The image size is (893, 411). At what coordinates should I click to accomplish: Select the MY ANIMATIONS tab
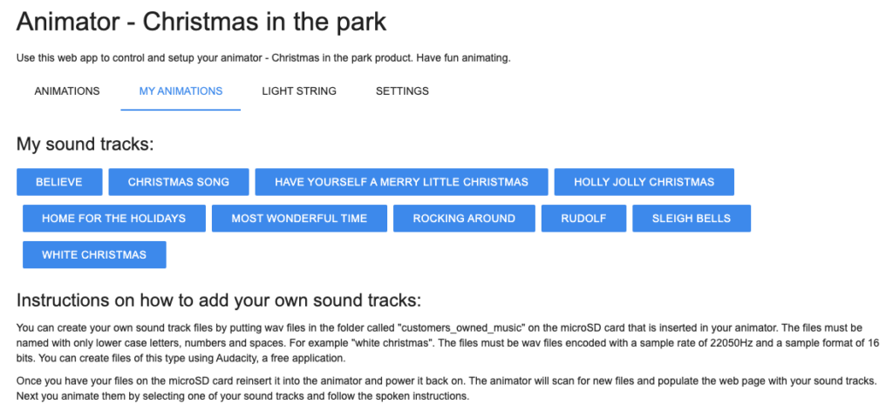pos(181,91)
